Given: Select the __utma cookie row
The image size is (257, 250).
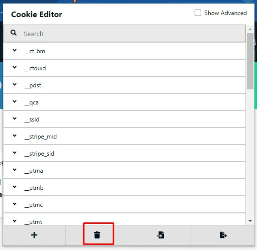Looking at the screenshot, I should [124, 170].
